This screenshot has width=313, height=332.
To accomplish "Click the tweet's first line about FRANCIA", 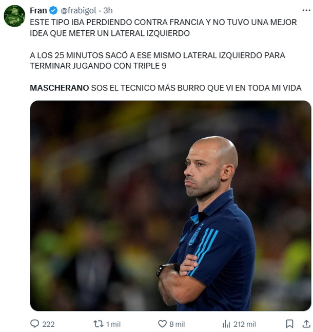I will pos(163,22).
